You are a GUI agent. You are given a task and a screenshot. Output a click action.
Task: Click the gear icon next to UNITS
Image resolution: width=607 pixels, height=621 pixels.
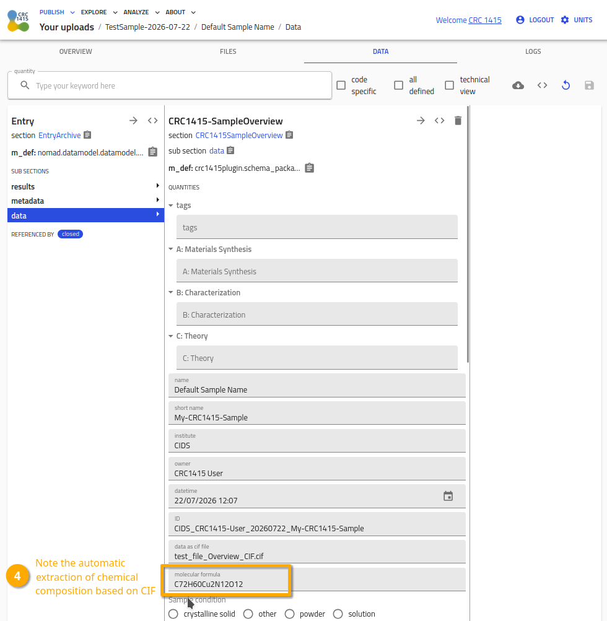point(565,20)
